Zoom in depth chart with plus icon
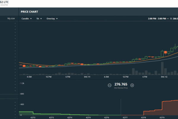The image size is (178, 119). (132, 85)
